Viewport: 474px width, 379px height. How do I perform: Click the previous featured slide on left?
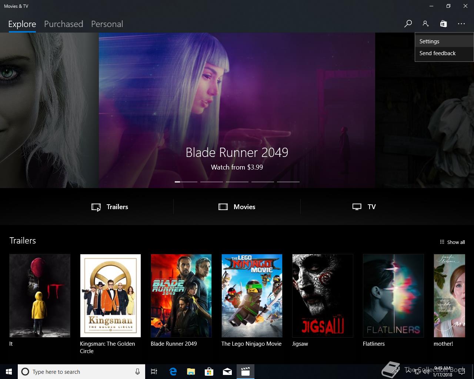click(49, 110)
